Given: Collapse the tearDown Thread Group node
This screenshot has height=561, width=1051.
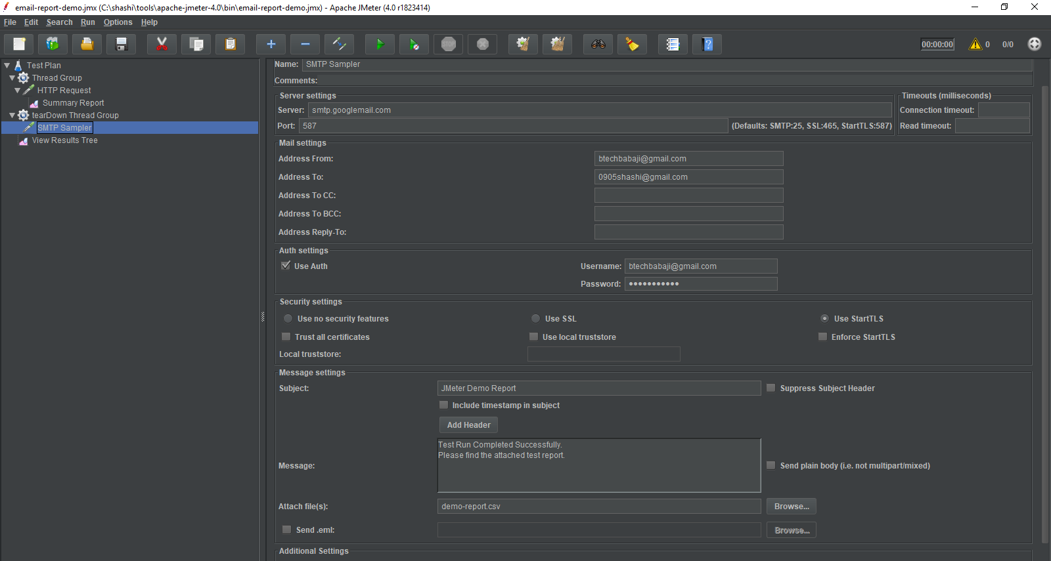Looking at the screenshot, I should click(x=12, y=115).
